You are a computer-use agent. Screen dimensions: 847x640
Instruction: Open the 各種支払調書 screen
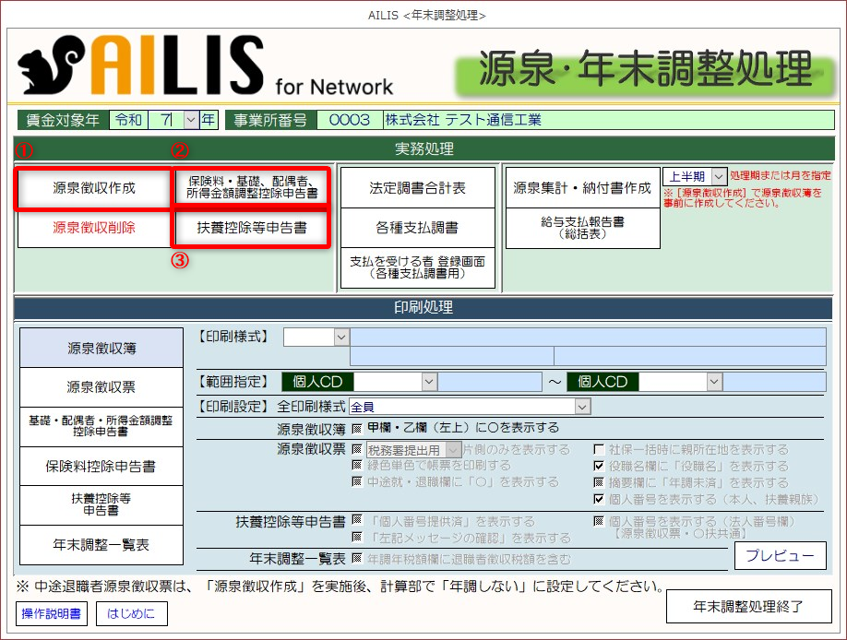[417, 227]
